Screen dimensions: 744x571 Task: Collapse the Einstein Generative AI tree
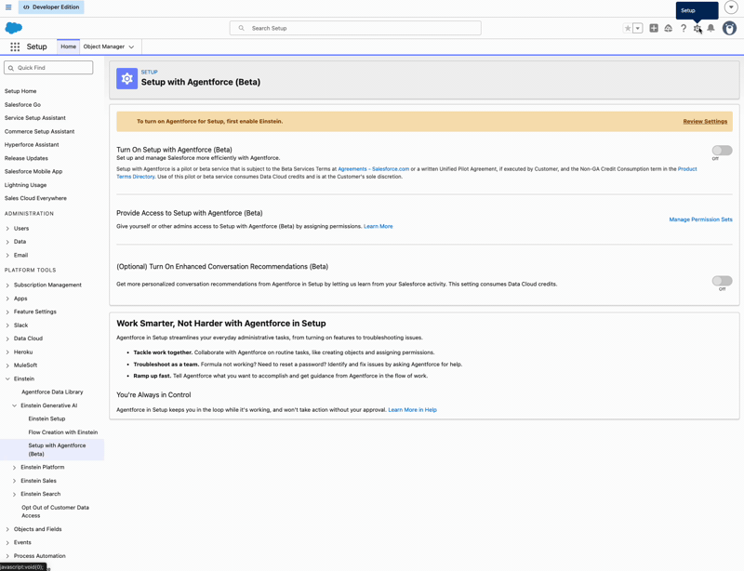tap(13, 405)
